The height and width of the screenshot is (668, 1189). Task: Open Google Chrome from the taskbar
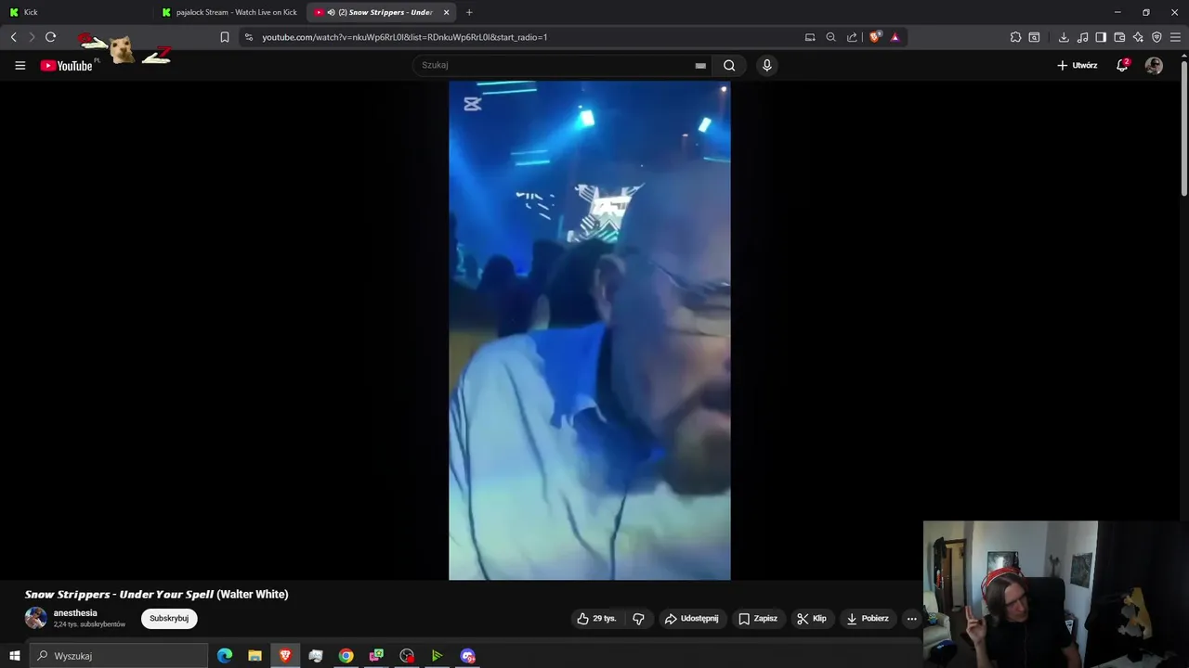tap(346, 656)
